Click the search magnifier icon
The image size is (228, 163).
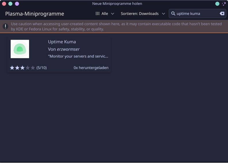(173, 13)
